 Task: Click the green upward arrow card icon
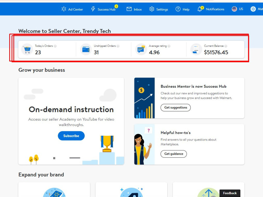tap(209, 193)
